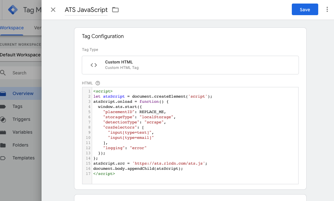Viewport: 334px width, 201px height.
Task: Switch to the Workspace tab
Action: (x=12, y=28)
